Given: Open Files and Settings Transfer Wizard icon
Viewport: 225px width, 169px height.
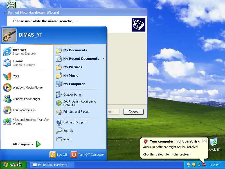Looking at the screenshot, I should point(7,121).
